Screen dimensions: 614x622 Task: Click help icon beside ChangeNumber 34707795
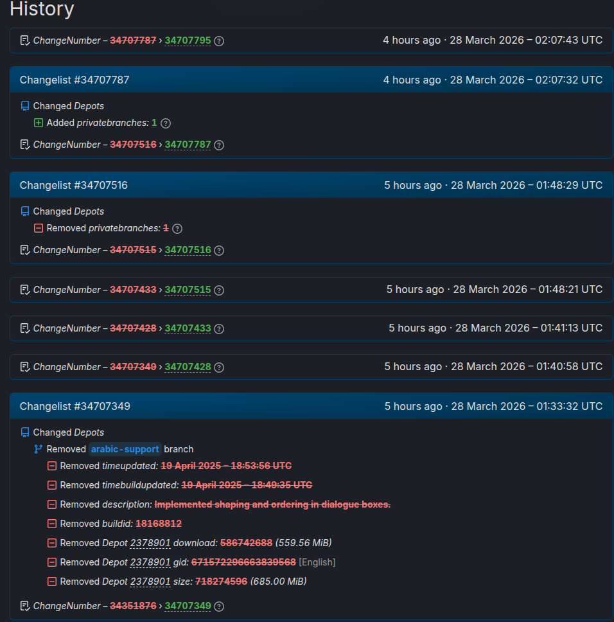(219, 41)
